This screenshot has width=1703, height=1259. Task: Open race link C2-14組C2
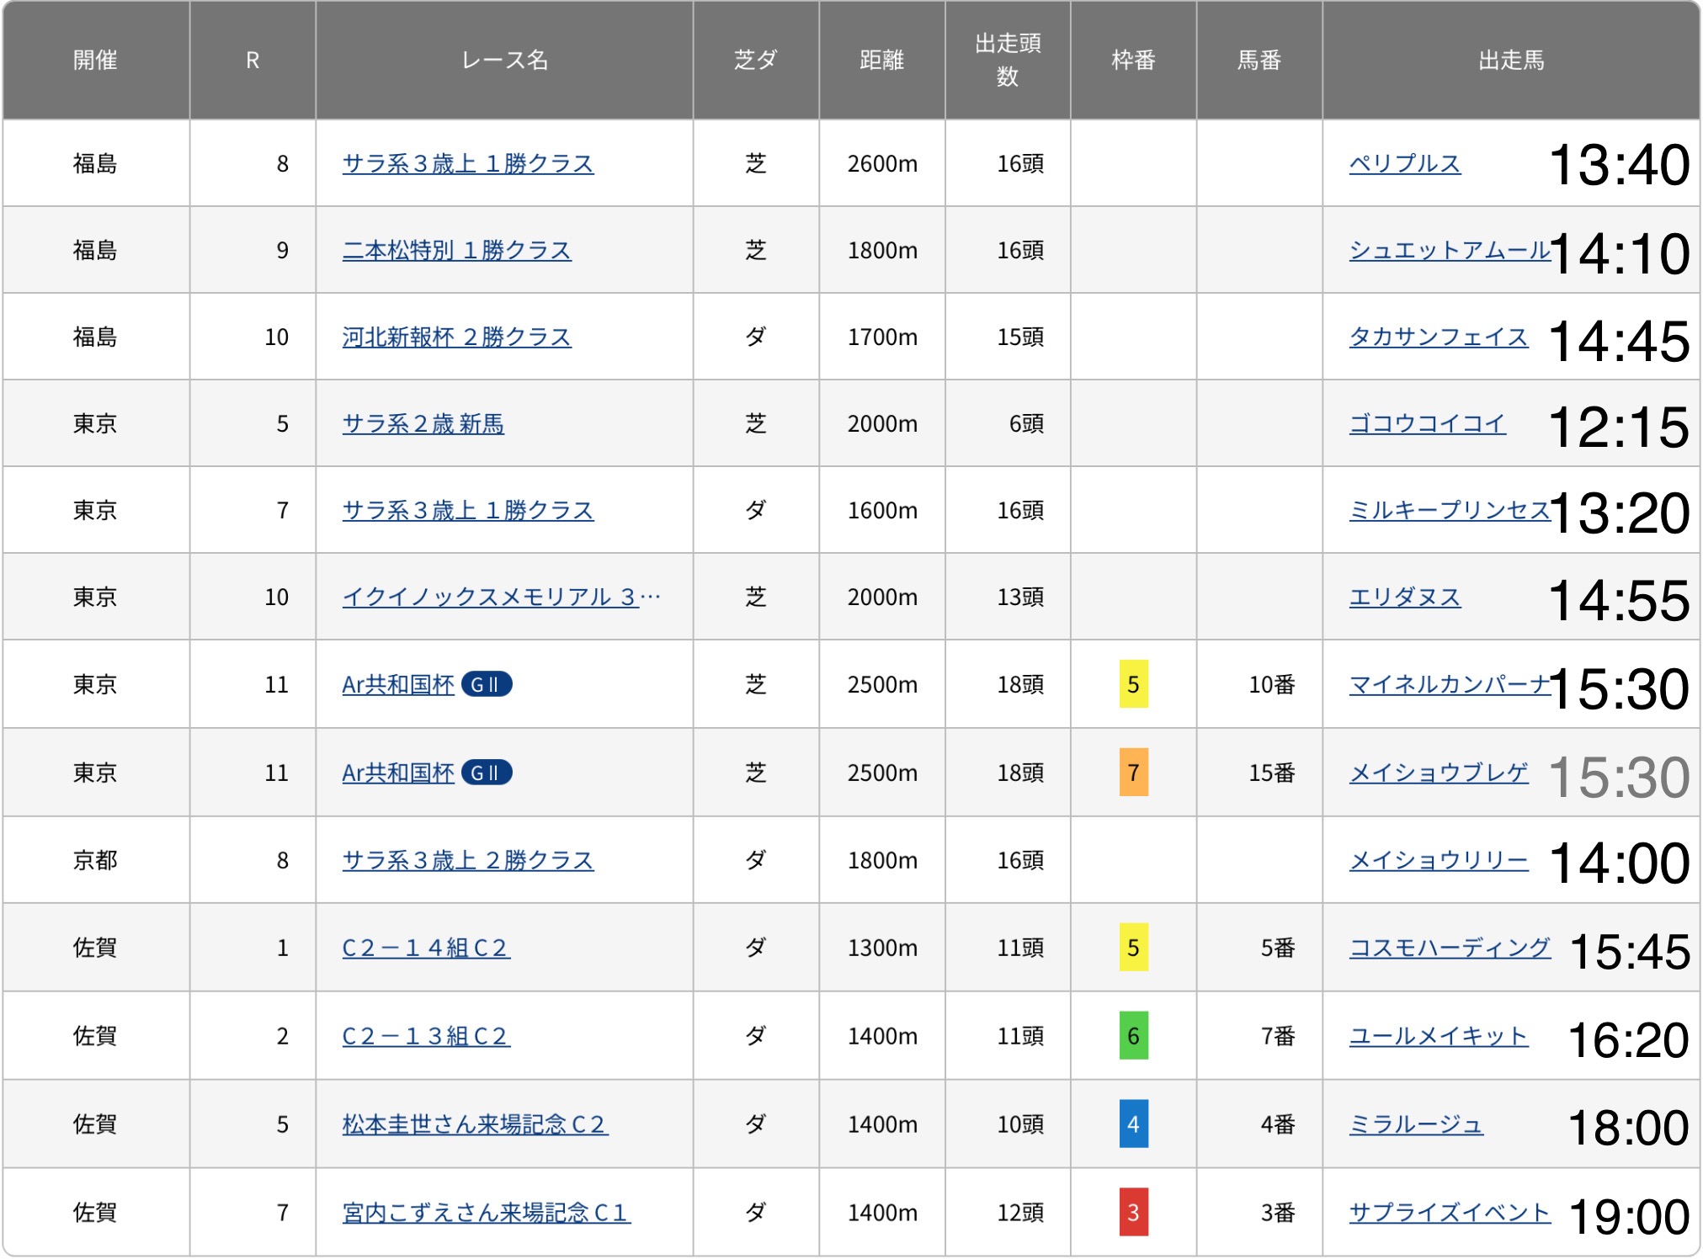click(425, 948)
